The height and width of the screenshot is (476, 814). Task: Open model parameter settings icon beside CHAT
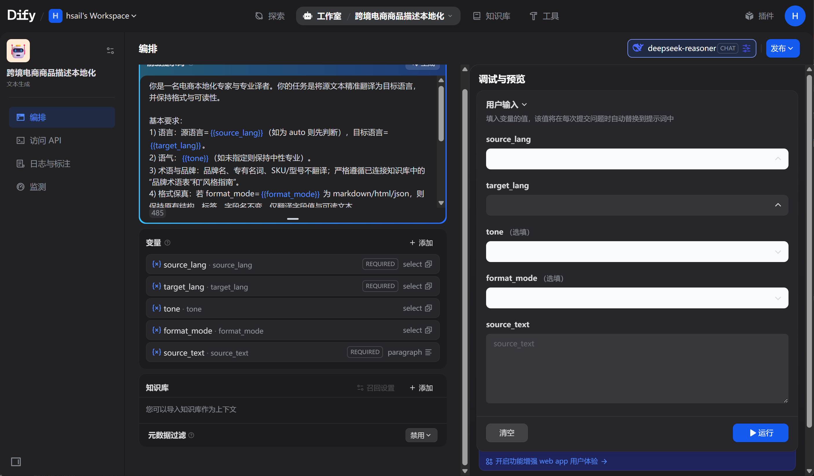(746, 48)
